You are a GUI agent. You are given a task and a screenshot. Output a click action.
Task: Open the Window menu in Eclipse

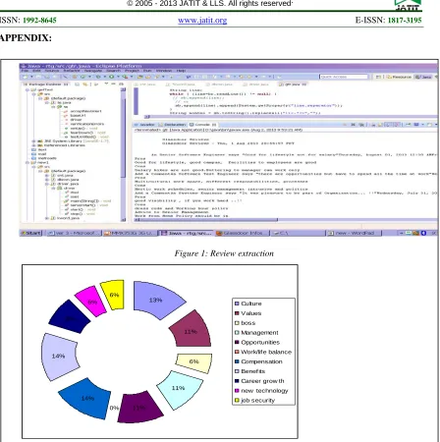(x=164, y=71)
